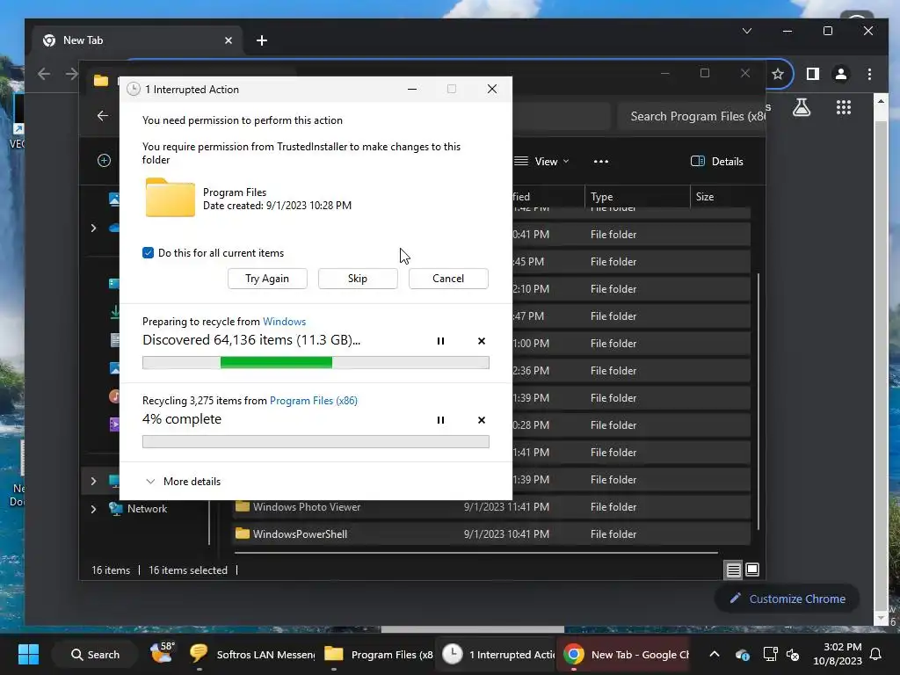
Task: Open the View dropdown in File Explorer
Action: (541, 162)
